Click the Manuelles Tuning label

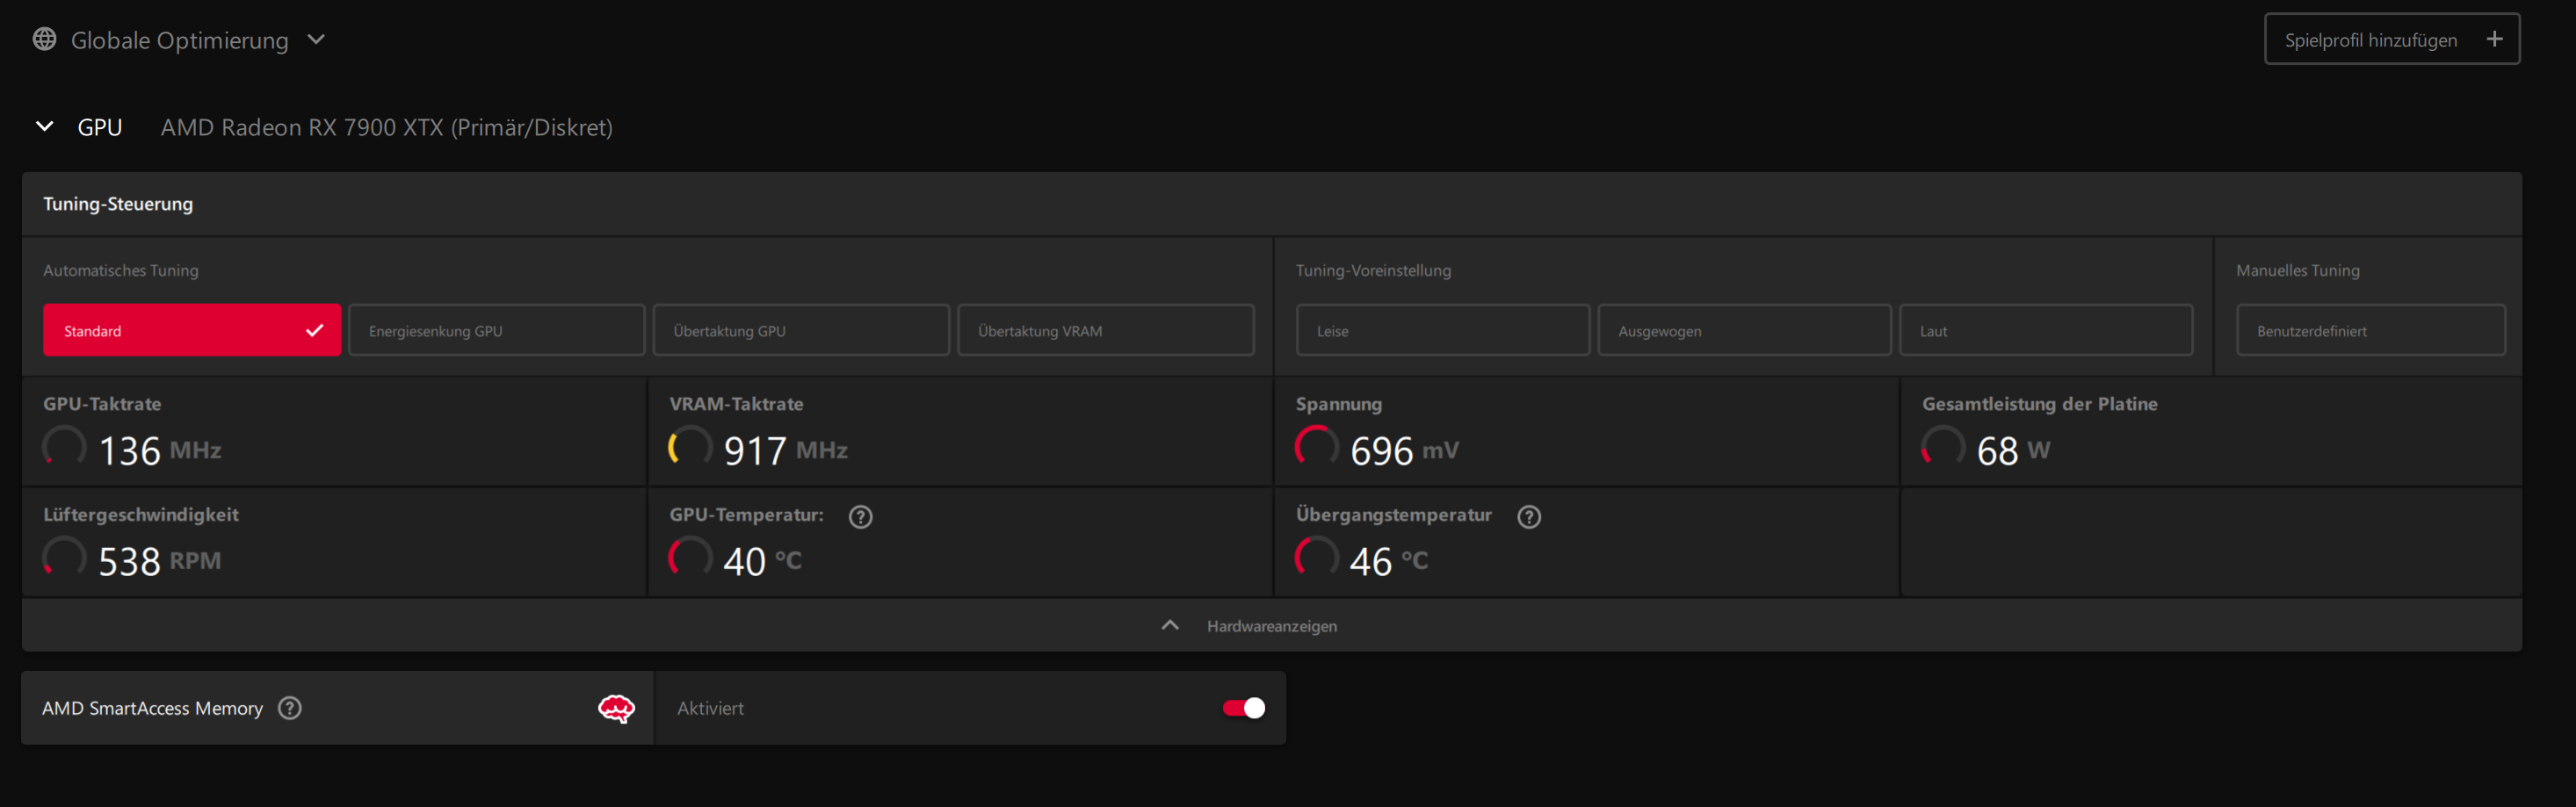pyautogui.click(x=2298, y=270)
